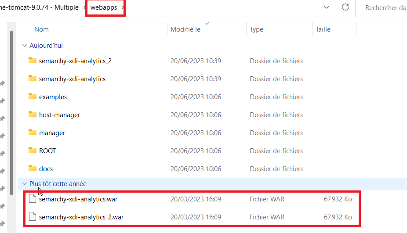This screenshot has height=233, width=407.
Task: Sort by the Type column header
Action: tap(256, 29)
